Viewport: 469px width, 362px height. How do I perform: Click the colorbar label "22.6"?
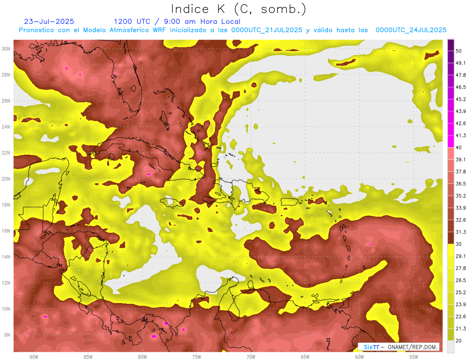(460, 317)
